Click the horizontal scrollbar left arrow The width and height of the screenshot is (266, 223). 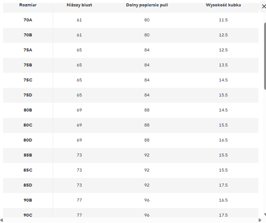coord(2,220)
